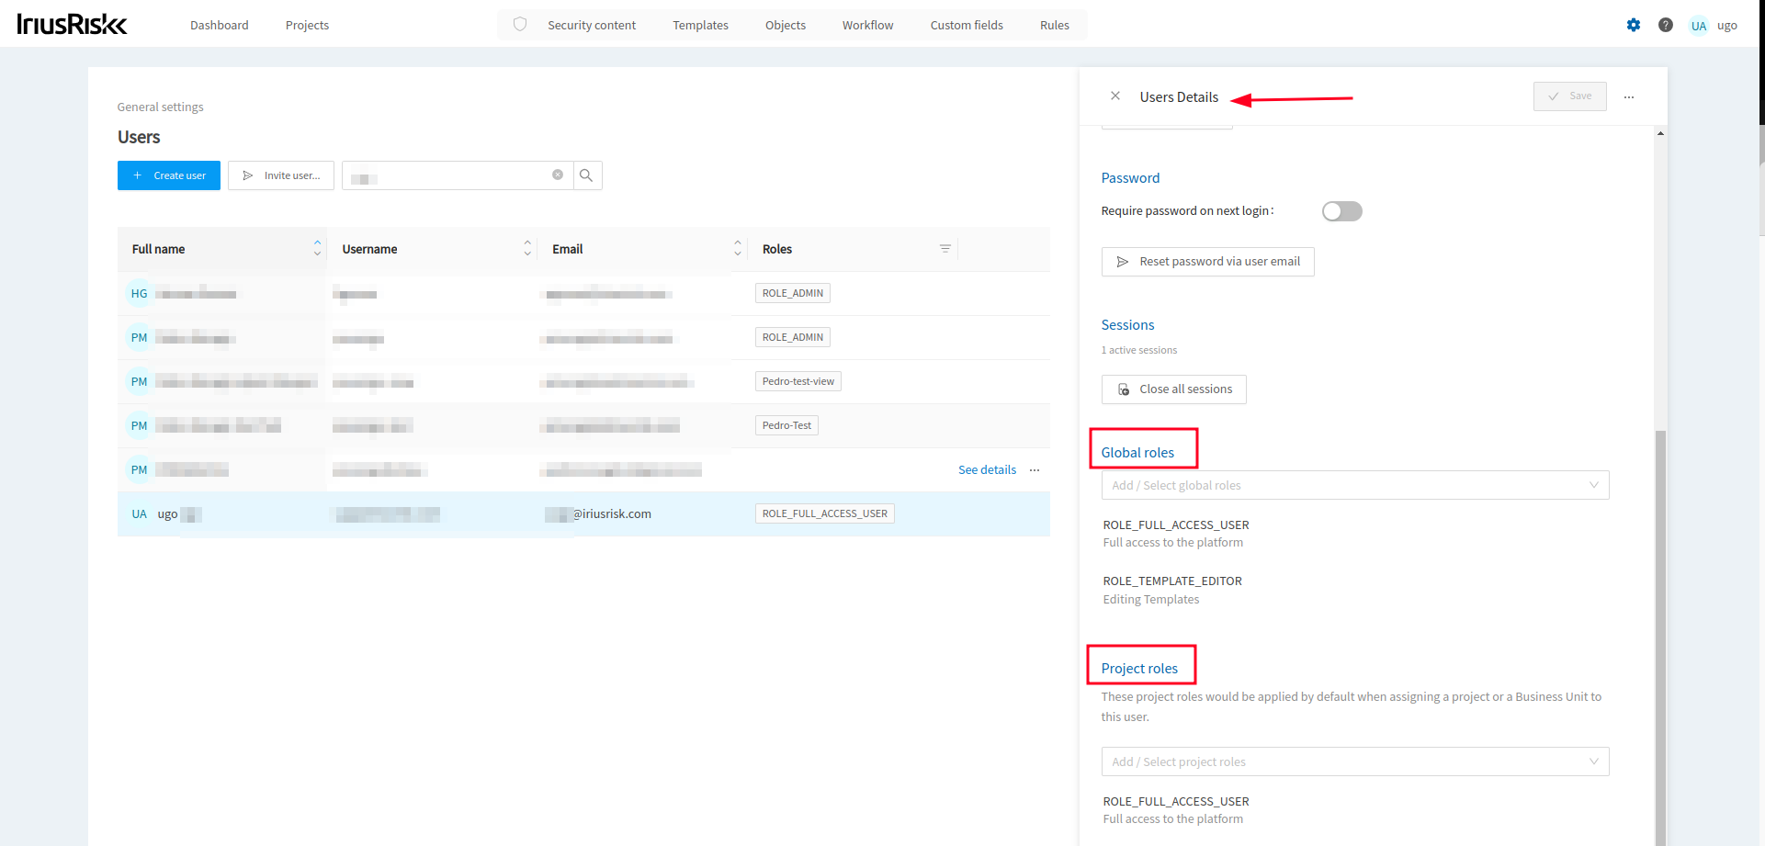Click the shield icon beside Security content
The width and height of the screenshot is (1765, 846).
[520, 25]
